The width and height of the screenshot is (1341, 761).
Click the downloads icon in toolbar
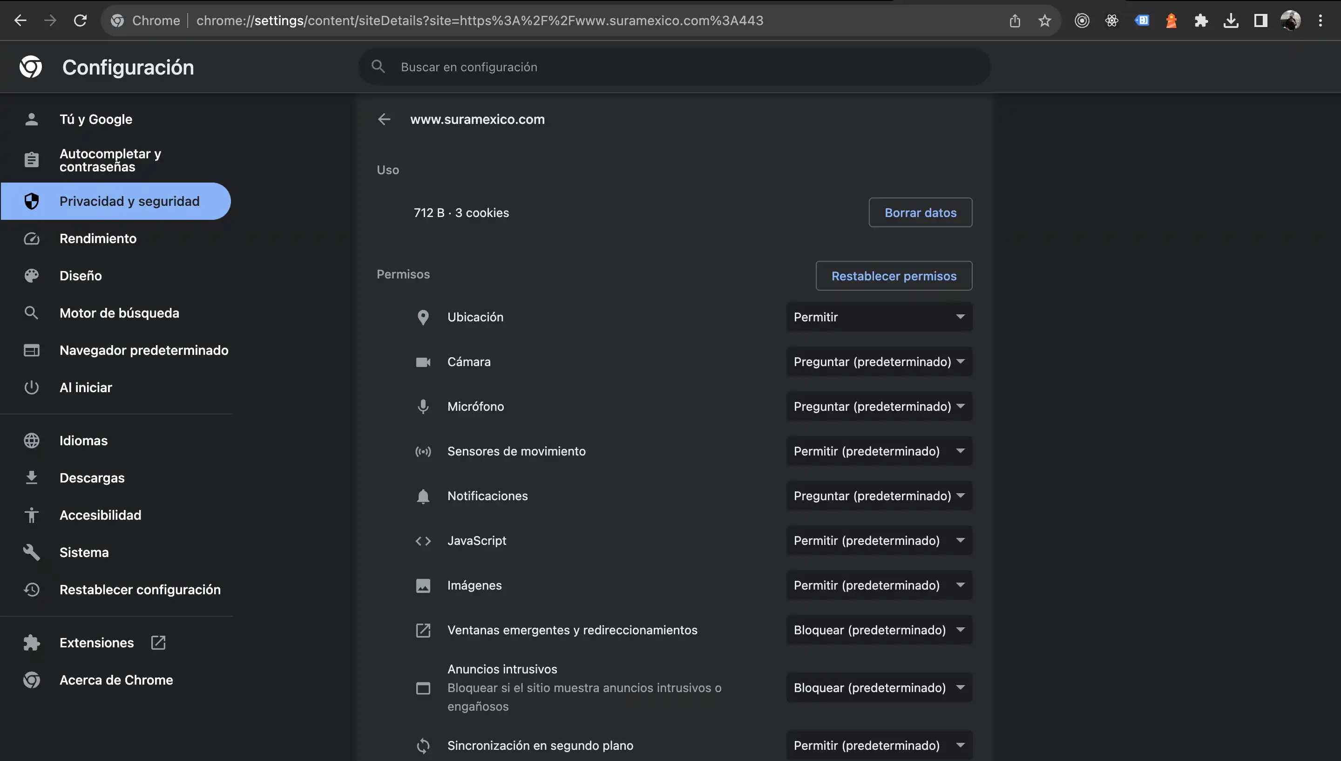click(1231, 20)
